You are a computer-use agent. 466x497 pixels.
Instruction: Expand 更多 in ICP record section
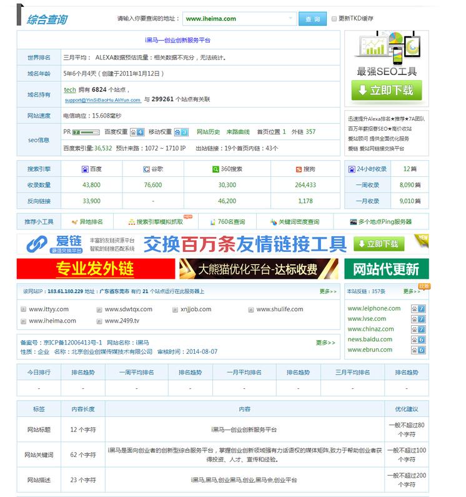tap(325, 343)
